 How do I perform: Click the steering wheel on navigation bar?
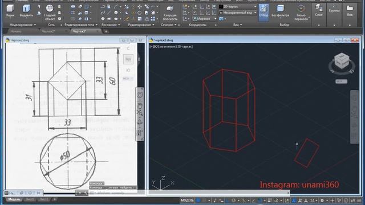coord(140,95)
